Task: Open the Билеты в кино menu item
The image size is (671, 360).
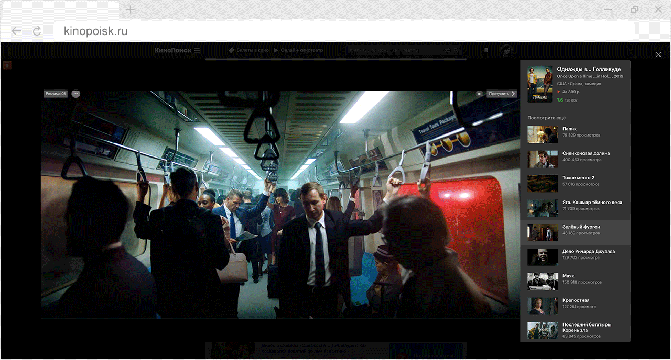Action: pos(249,50)
